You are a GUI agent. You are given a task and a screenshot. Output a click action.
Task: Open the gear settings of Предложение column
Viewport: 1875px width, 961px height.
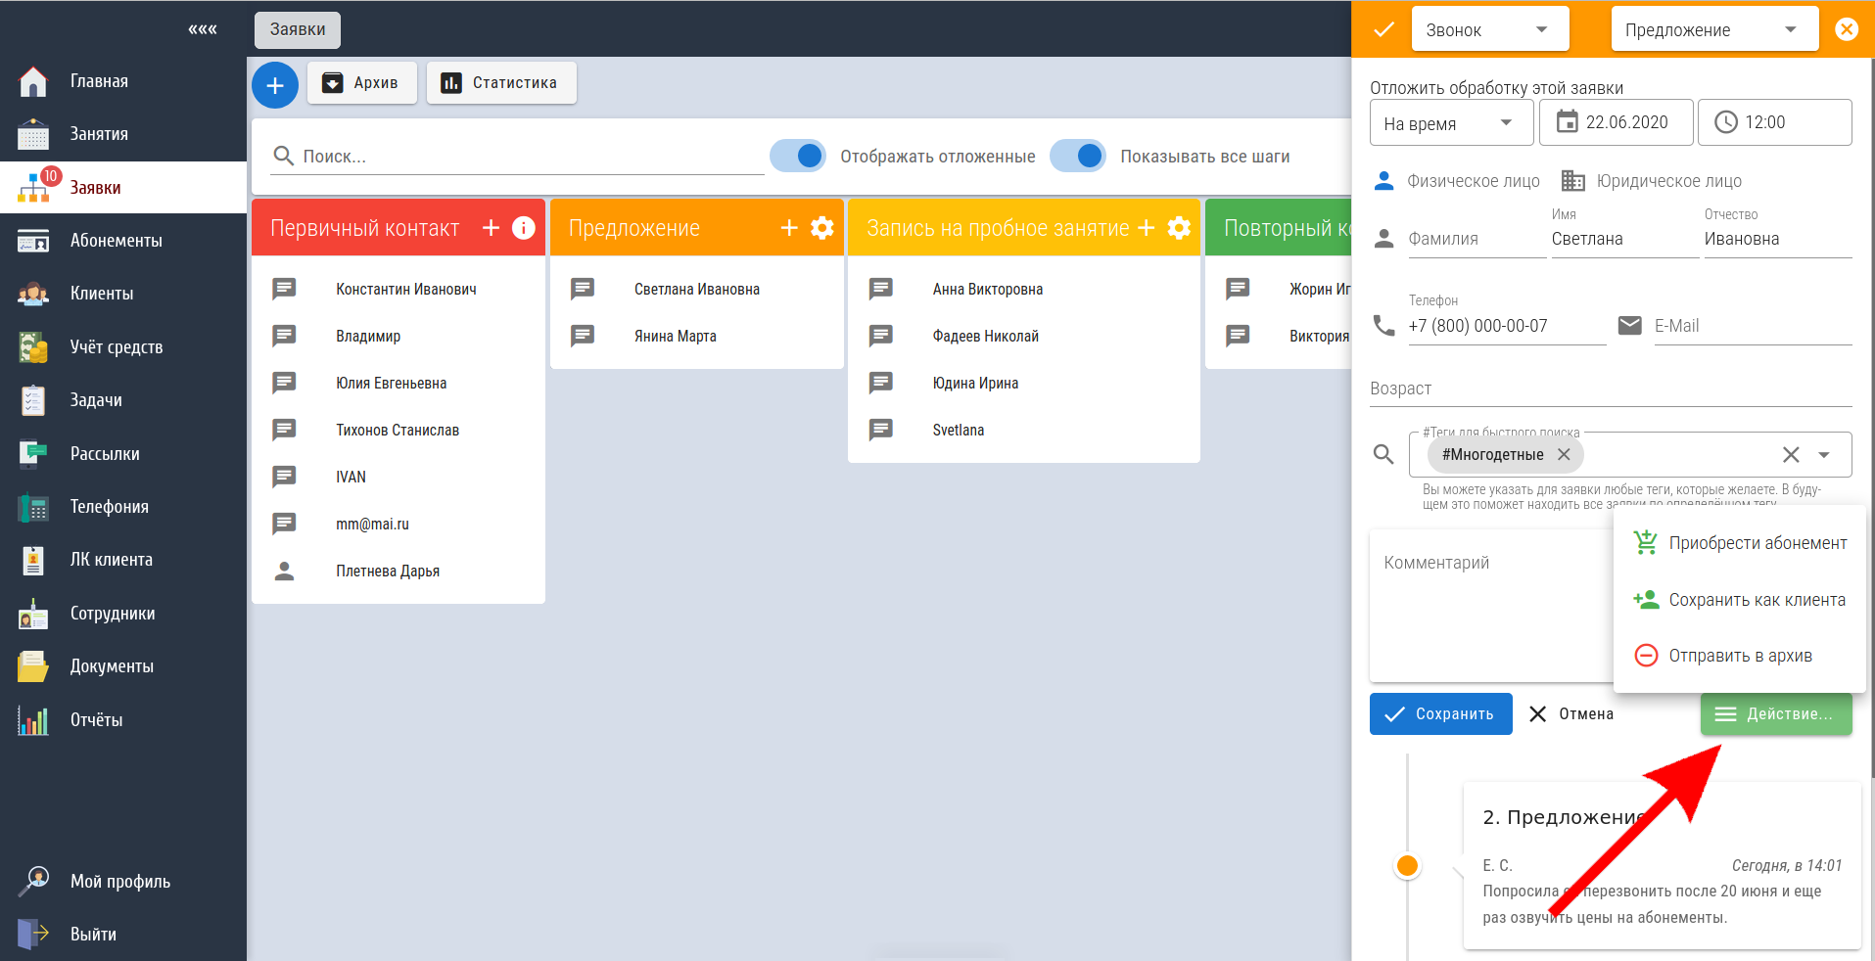[x=822, y=228]
